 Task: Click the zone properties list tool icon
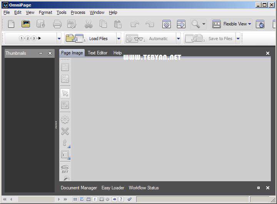coord(65,155)
